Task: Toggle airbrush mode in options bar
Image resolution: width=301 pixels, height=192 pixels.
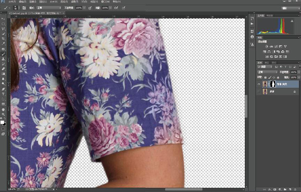Action: coord(116,8)
